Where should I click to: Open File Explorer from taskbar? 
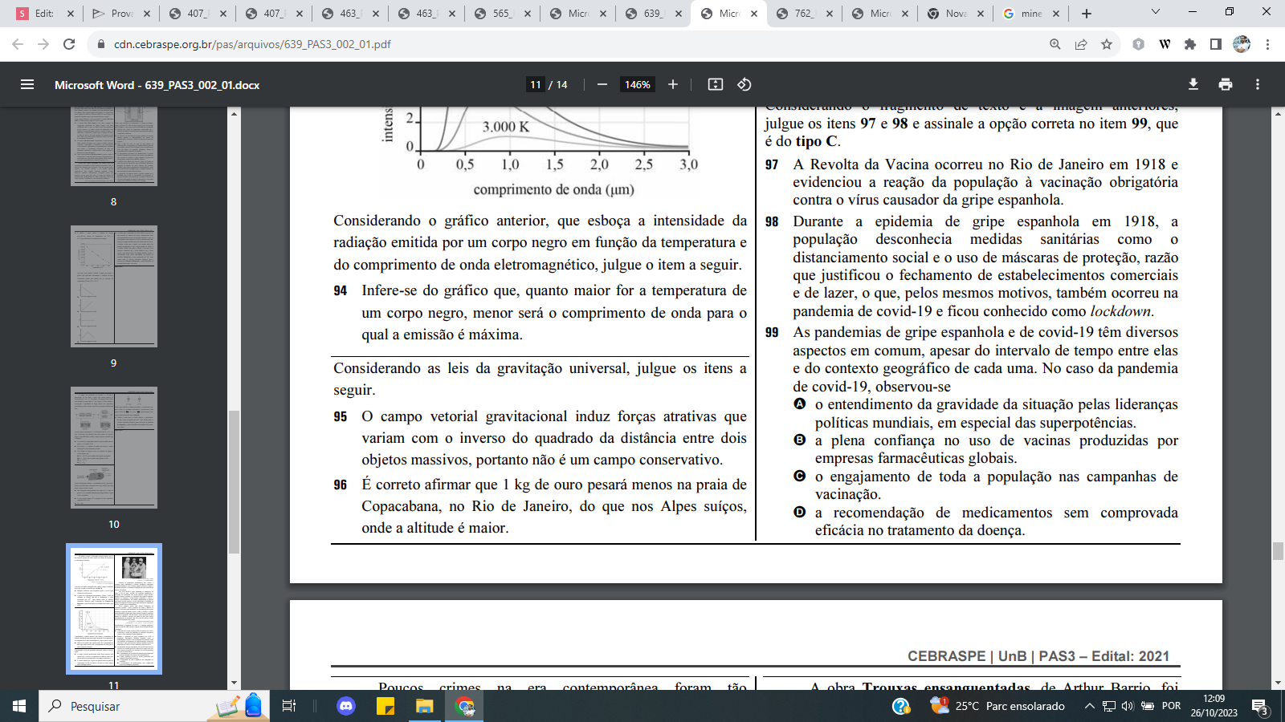(424, 706)
